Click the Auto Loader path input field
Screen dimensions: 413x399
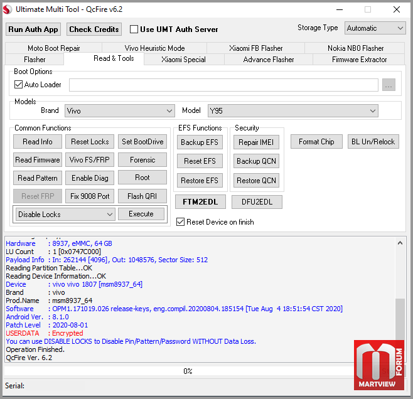[x=223, y=85]
